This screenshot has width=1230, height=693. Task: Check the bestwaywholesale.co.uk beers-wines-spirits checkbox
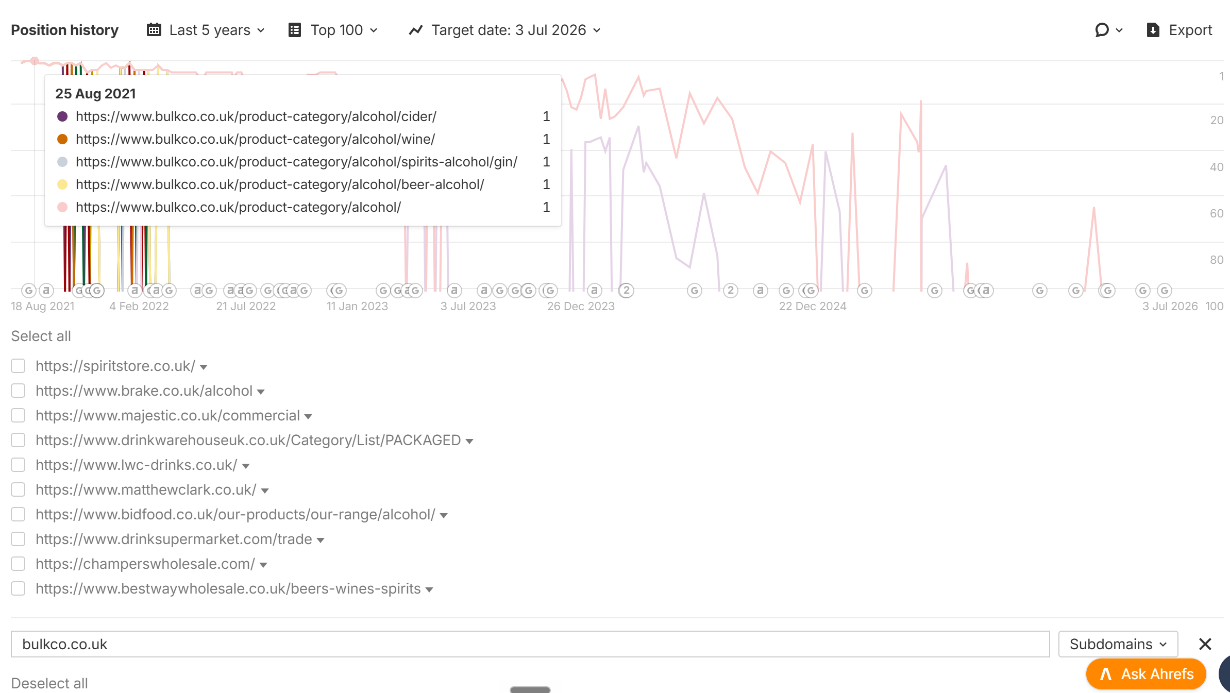(x=18, y=588)
